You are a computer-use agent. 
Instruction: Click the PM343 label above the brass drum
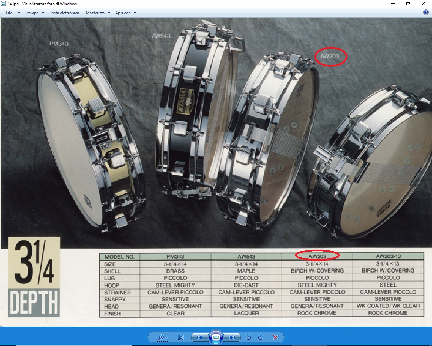click(x=59, y=44)
